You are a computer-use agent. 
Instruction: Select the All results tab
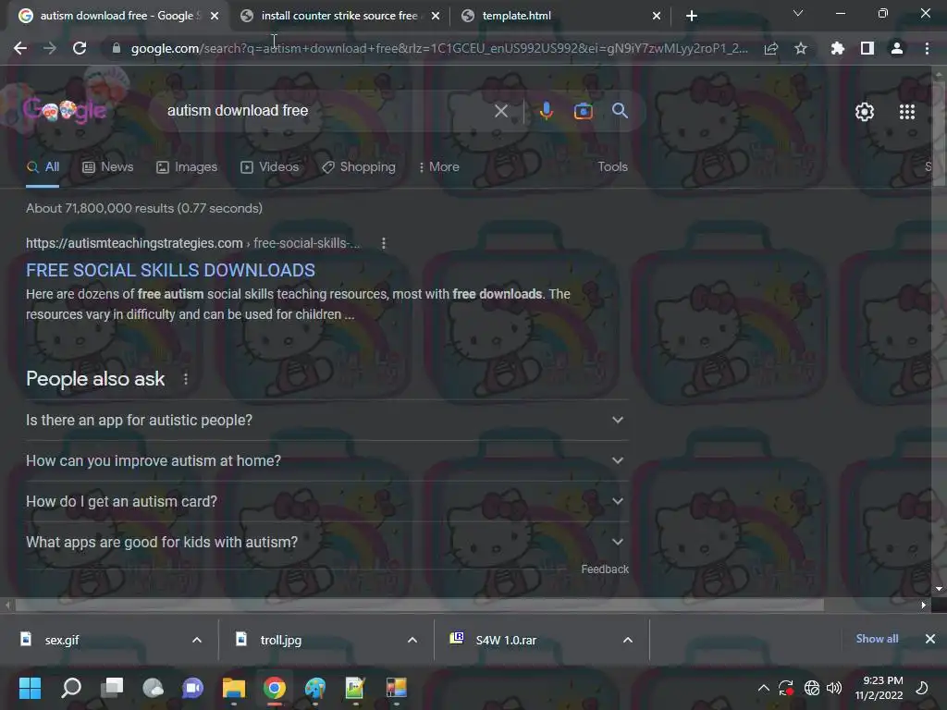pyautogui.click(x=43, y=167)
